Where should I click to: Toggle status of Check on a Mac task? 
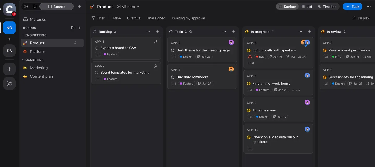click(249, 137)
